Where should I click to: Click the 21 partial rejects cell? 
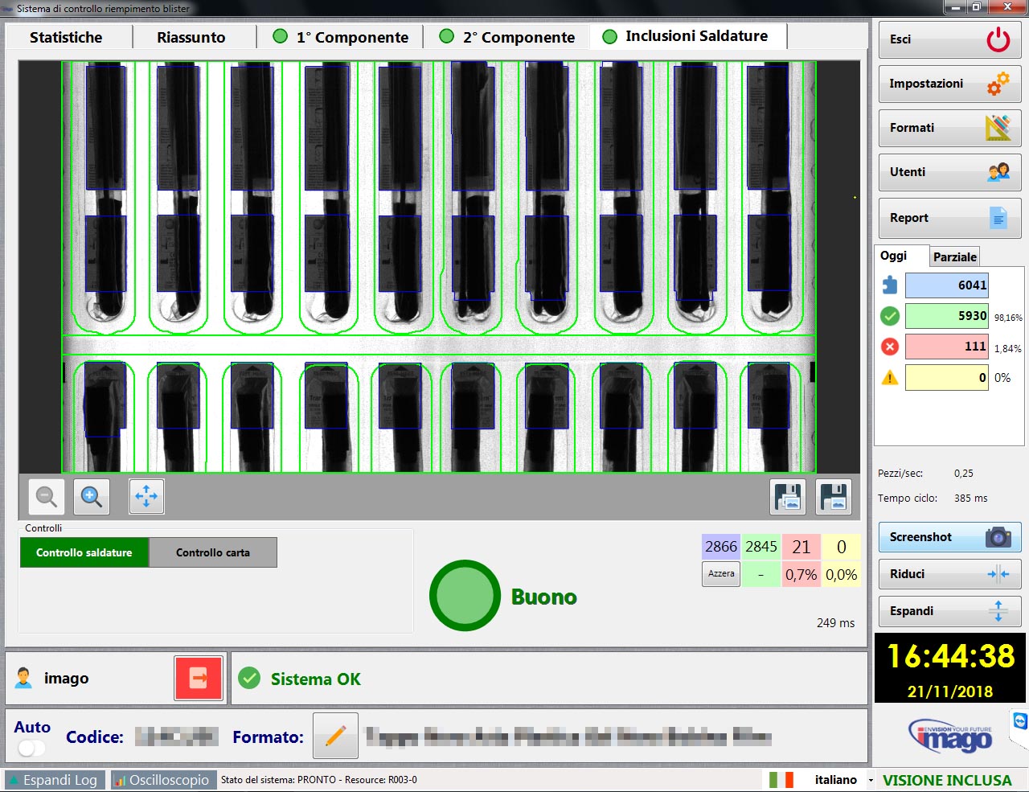[801, 547]
